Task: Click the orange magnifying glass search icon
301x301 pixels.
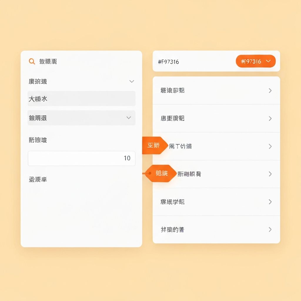Action: 32,61
